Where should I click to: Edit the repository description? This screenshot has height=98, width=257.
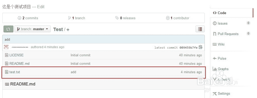pos(41,7)
